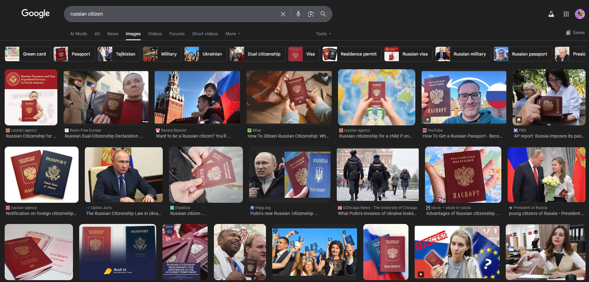Filter results by Dual citizenship chip
The width and height of the screenshot is (589, 282).
(257, 54)
